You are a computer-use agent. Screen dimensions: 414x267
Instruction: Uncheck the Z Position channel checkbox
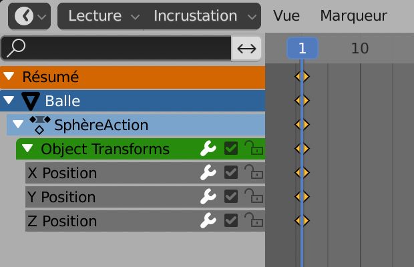tap(231, 220)
